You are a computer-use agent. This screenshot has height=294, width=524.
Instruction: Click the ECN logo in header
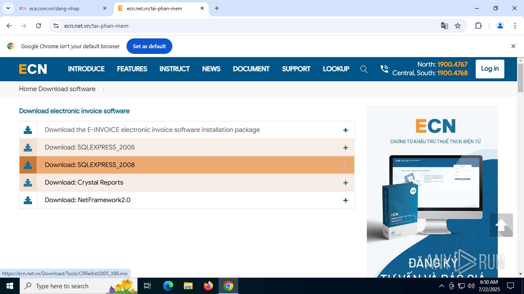click(x=33, y=69)
